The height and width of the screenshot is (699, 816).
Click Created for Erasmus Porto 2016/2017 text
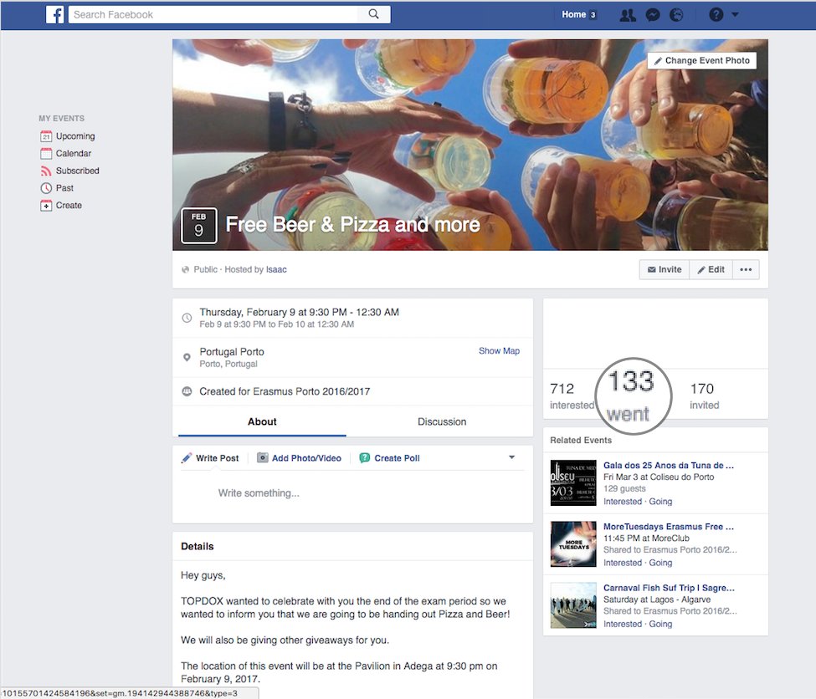(x=285, y=391)
